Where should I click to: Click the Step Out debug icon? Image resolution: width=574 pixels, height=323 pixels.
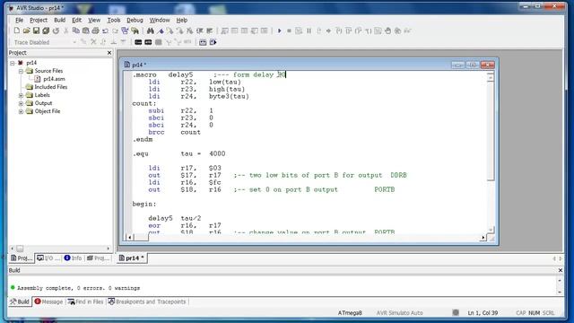(358, 31)
